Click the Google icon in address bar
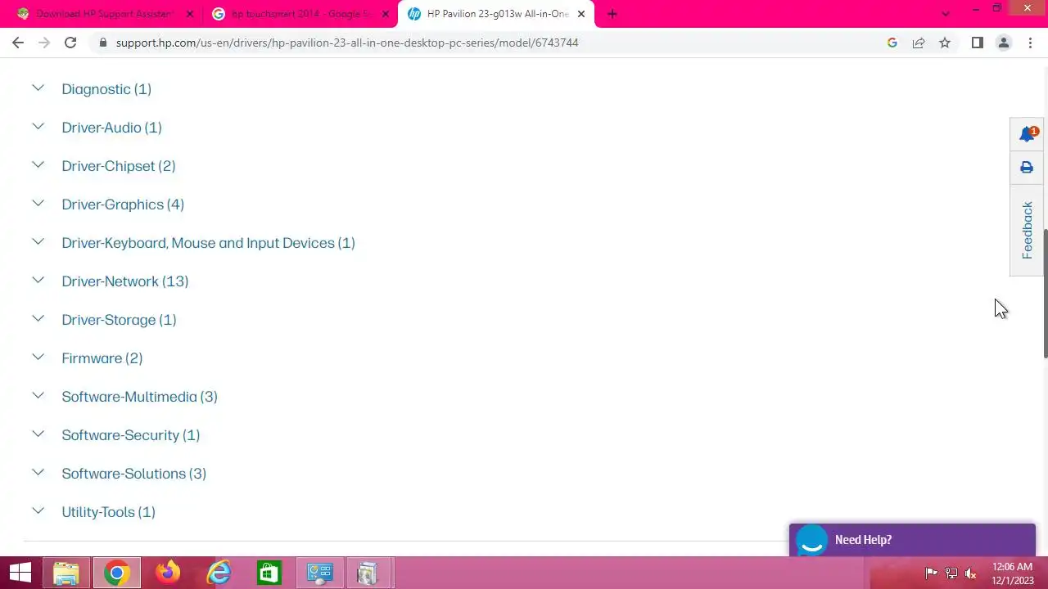The width and height of the screenshot is (1048, 589). [x=892, y=43]
